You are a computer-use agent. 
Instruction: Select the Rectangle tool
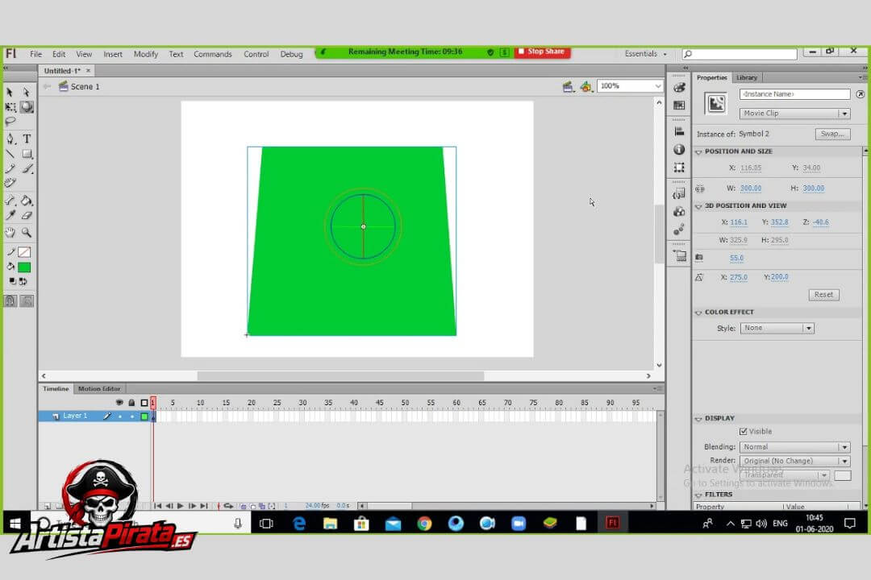point(26,154)
